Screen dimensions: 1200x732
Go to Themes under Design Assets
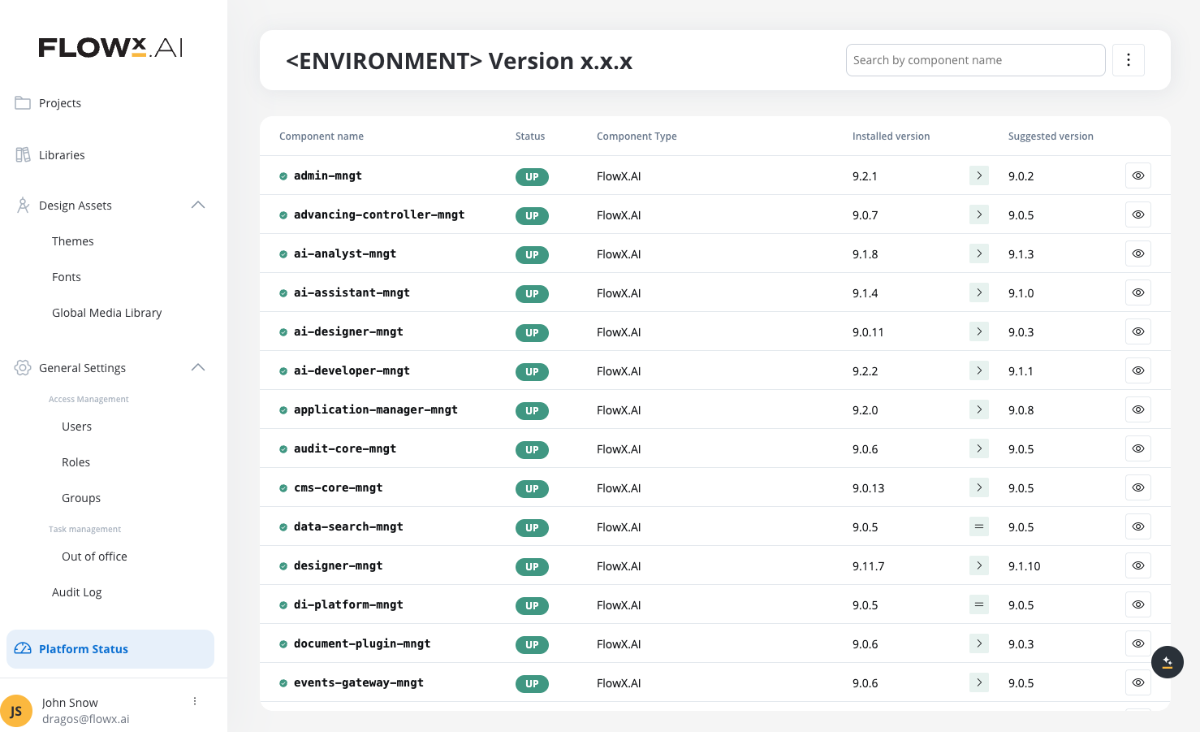73,241
